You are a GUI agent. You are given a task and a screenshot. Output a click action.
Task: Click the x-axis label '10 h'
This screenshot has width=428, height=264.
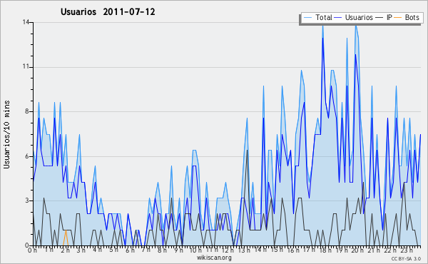[195, 250]
